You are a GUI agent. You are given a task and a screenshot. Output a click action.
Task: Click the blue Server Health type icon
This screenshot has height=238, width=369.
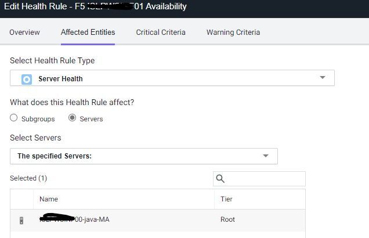coord(27,78)
